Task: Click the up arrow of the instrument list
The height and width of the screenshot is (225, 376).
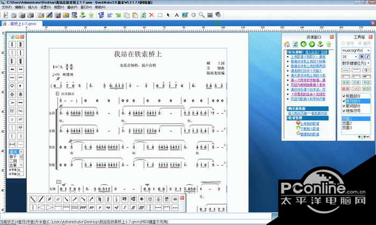Action: tap(21, 152)
